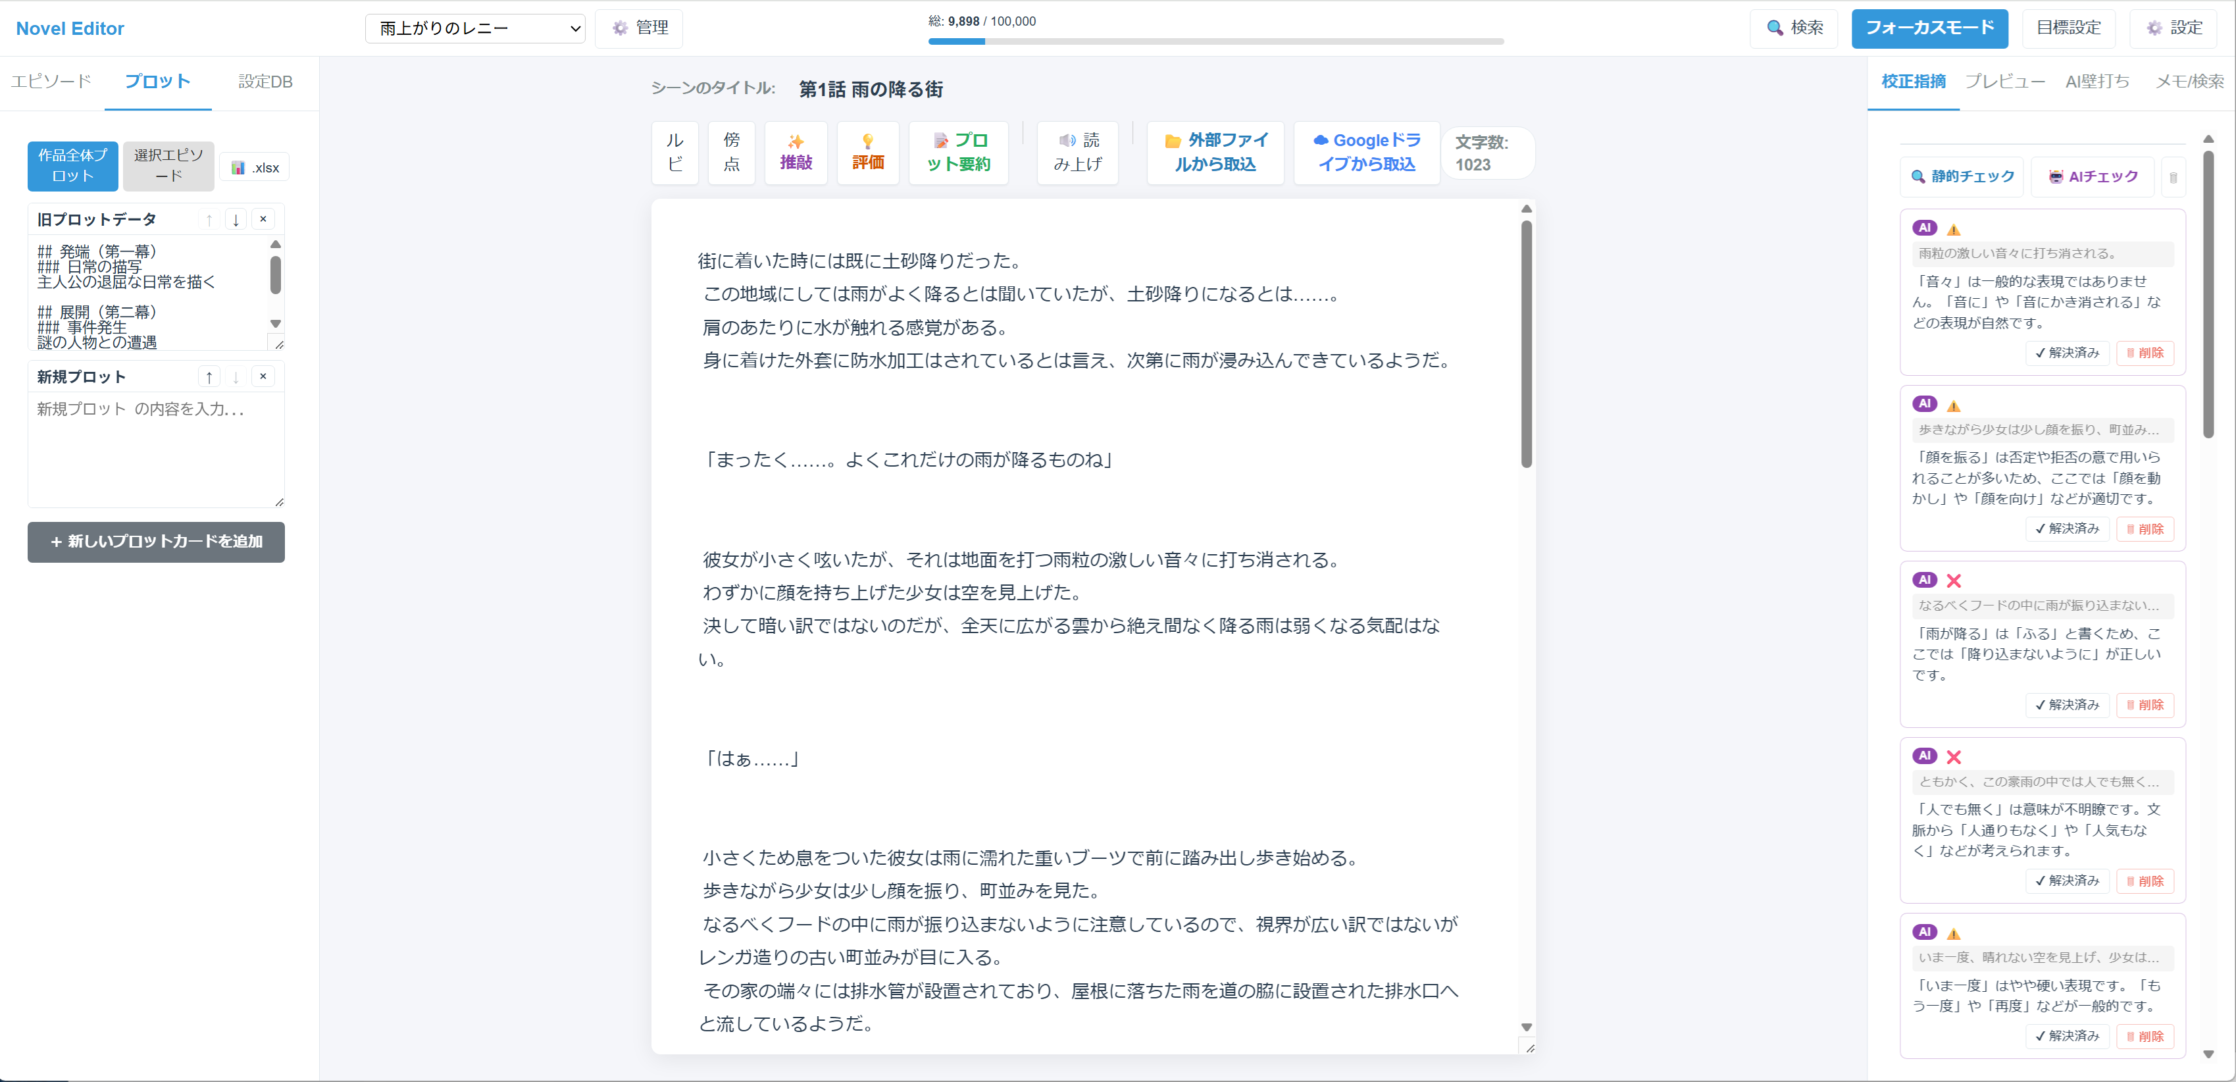The height and width of the screenshot is (1082, 2236).
Task: Enable フォーカスモード
Action: point(1929,28)
